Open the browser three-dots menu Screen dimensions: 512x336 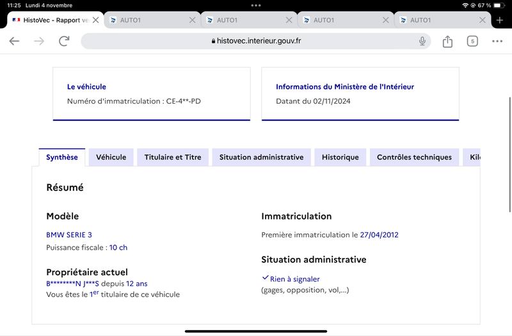click(497, 41)
